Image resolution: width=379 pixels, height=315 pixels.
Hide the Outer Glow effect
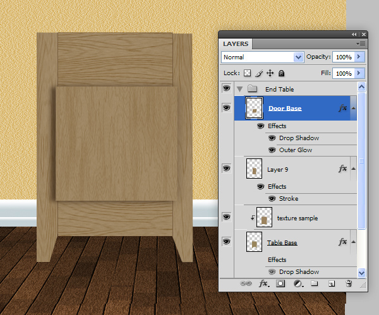[272, 150]
